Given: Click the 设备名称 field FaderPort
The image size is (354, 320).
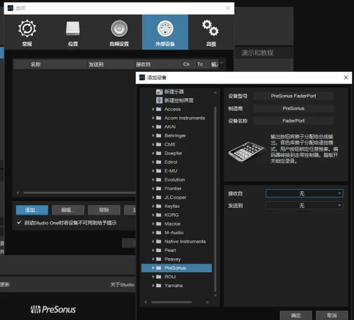Looking at the screenshot, I should coord(293,121).
